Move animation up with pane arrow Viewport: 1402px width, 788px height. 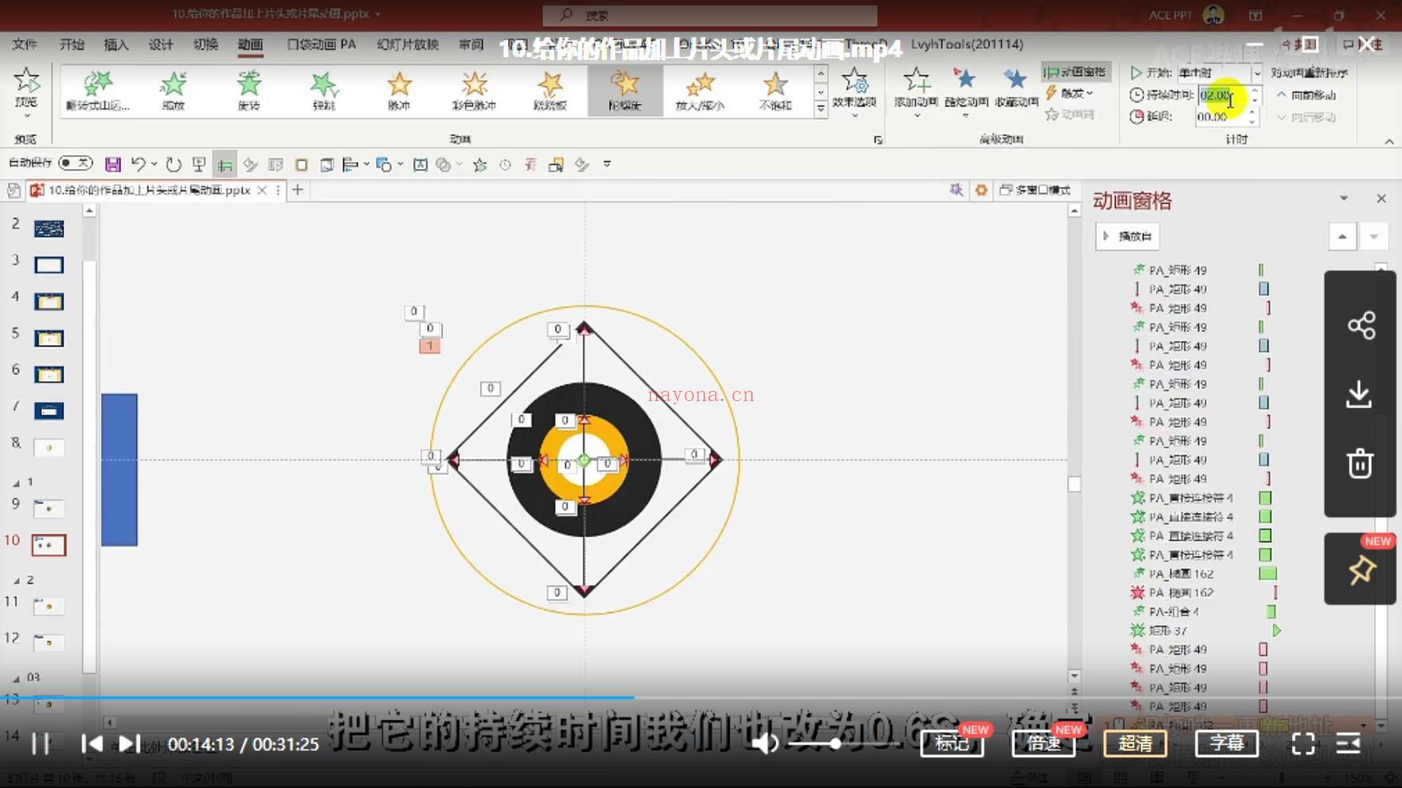click(1342, 236)
